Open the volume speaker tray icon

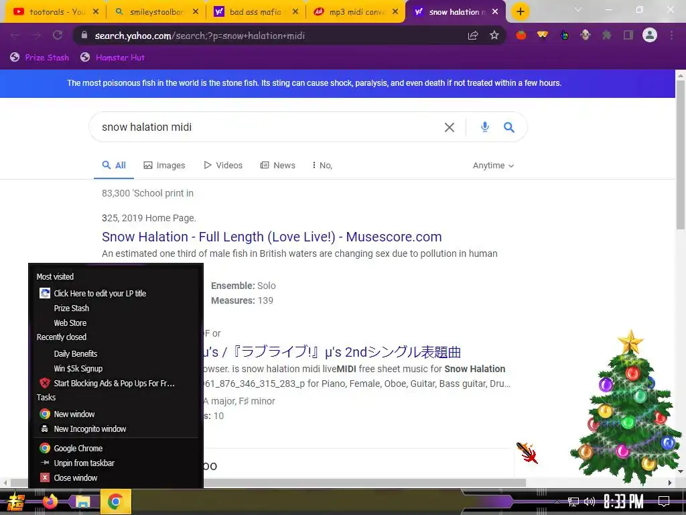tap(590, 502)
